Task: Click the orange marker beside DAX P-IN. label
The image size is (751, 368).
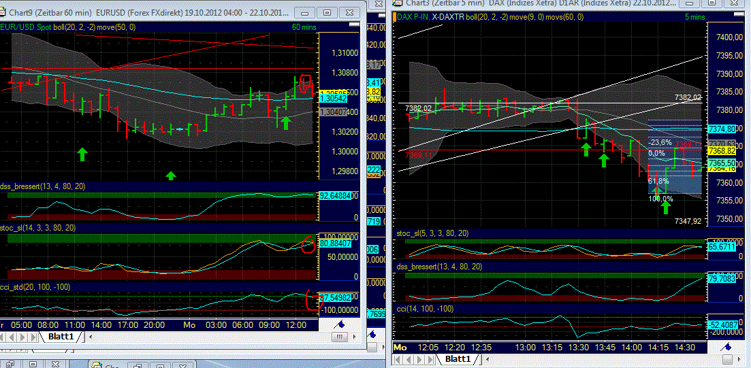Action: pos(395,17)
